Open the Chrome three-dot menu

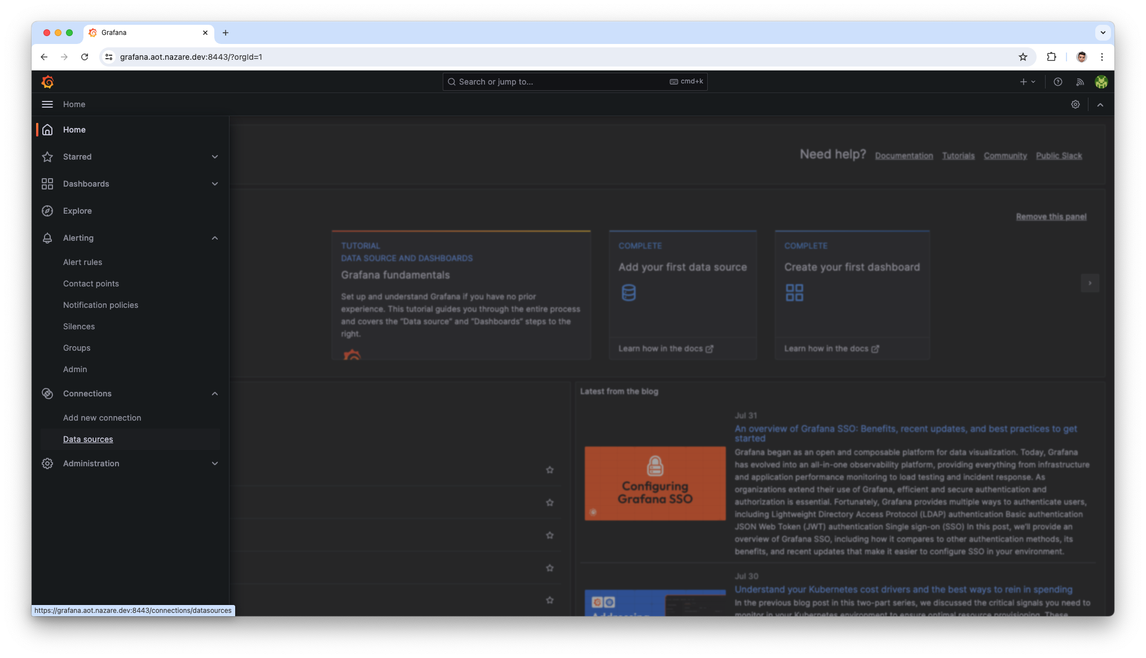[1102, 57]
